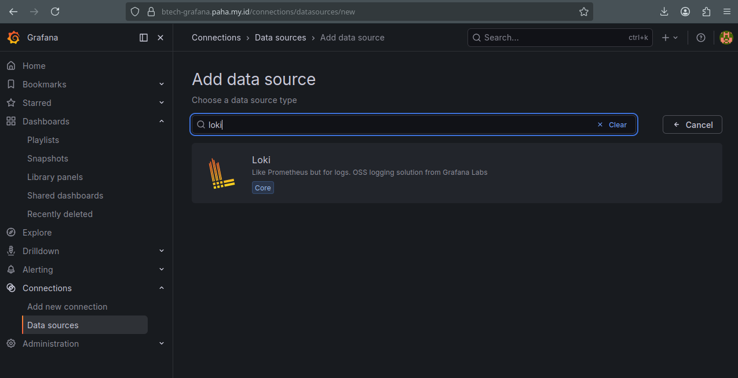The image size is (738, 378).
Task: Open Starred in the sidebar
Action: (x=37, y=103)
